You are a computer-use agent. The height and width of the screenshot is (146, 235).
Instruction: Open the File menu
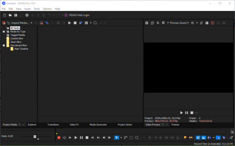3,9
